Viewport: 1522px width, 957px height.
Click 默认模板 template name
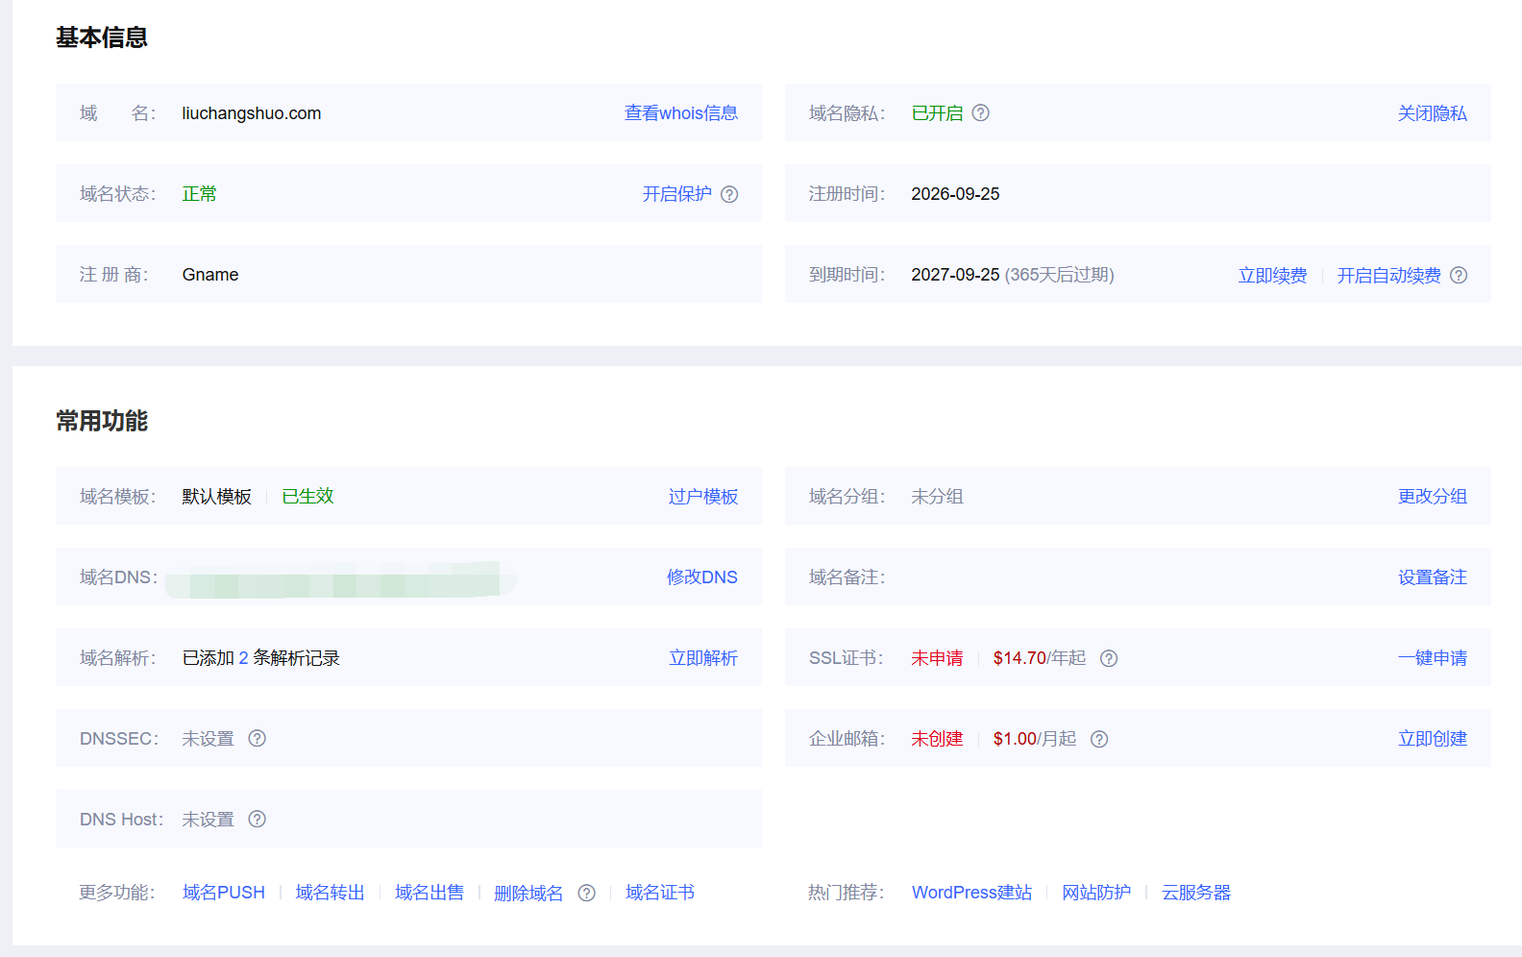pos(216,496)
